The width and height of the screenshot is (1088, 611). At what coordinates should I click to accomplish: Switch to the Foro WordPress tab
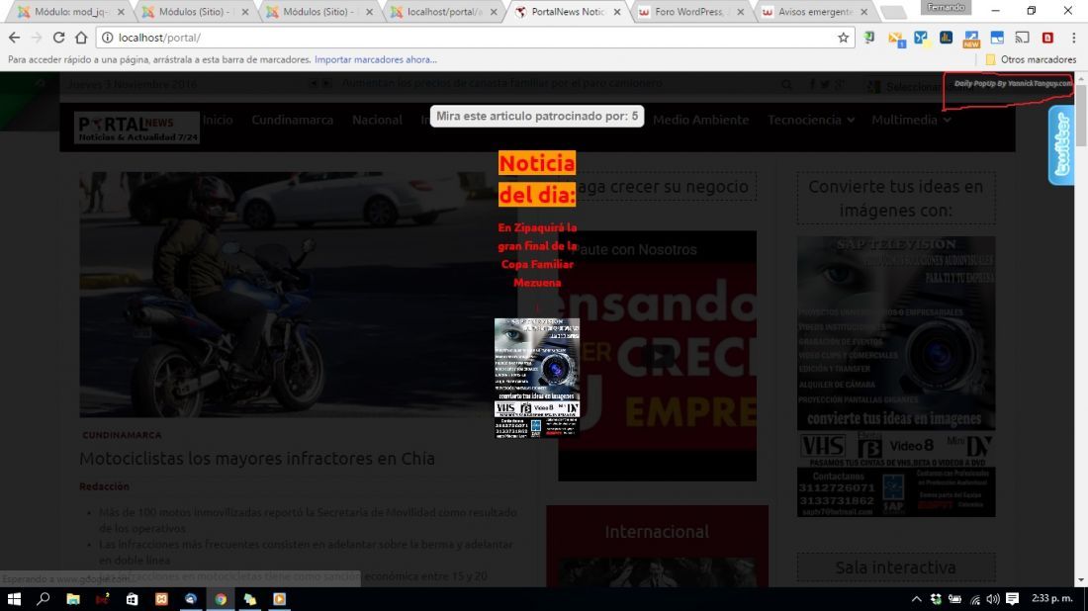[691, 12]
